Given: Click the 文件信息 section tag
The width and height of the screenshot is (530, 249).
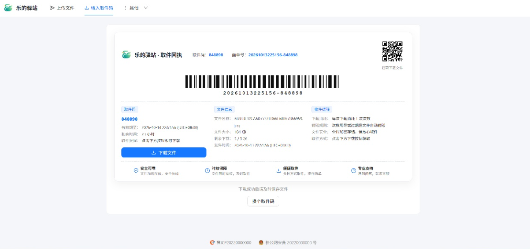Looking at the screenshot, I should 224,109.
